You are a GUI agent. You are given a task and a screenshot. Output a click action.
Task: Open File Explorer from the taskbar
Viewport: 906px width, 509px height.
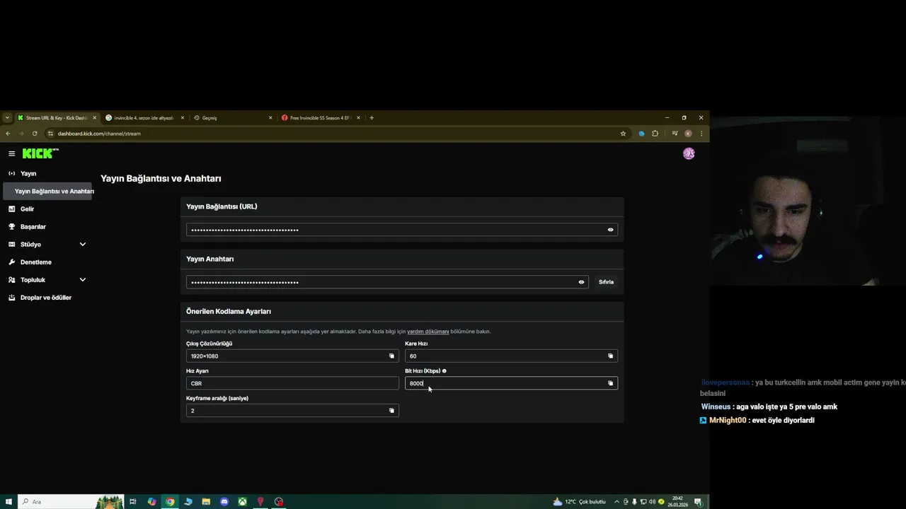tap(206, 502)
